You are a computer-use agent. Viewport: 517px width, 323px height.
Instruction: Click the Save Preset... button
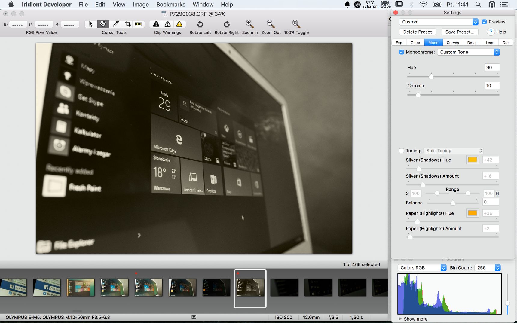tap(460, 32)
